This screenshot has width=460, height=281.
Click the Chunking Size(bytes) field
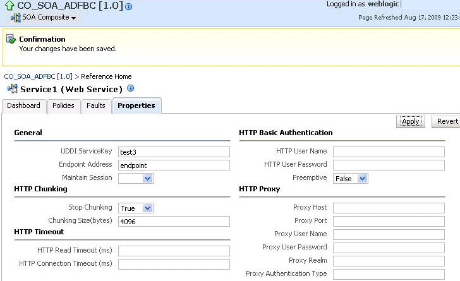pos(174,222)
